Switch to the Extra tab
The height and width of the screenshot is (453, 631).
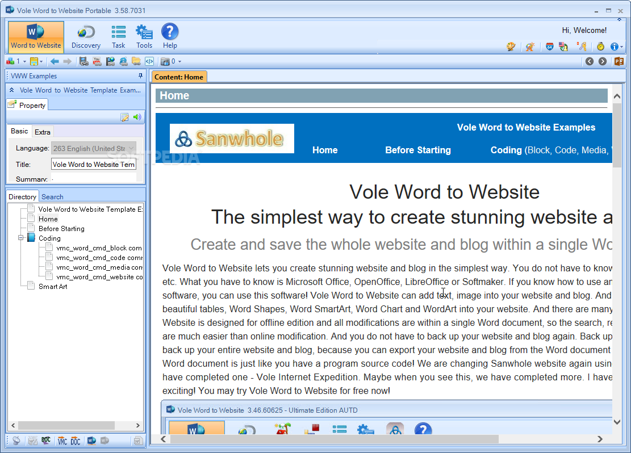(42, 132)
